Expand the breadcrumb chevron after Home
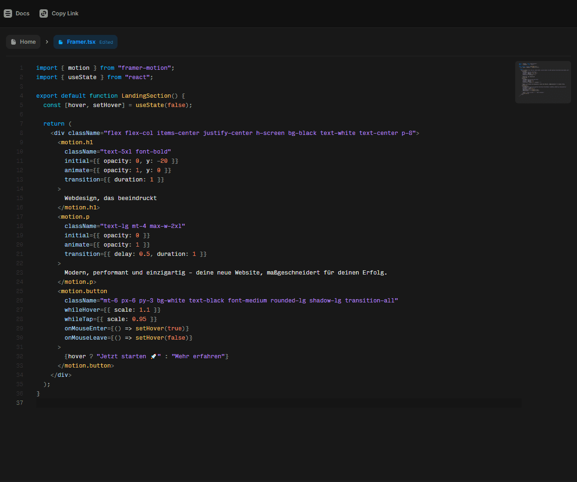 [47, 42]
